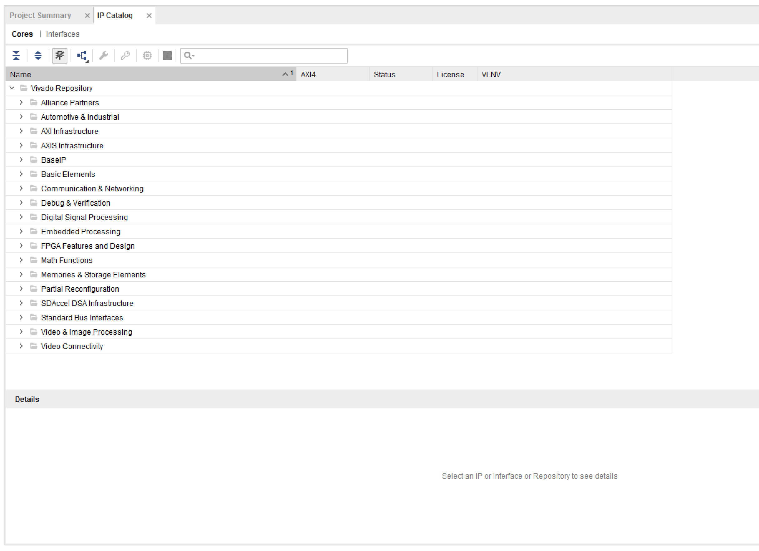Expand the Basic Elements folder
The height and width of the screenshot is (551, 759).
[x=21, y=175]
